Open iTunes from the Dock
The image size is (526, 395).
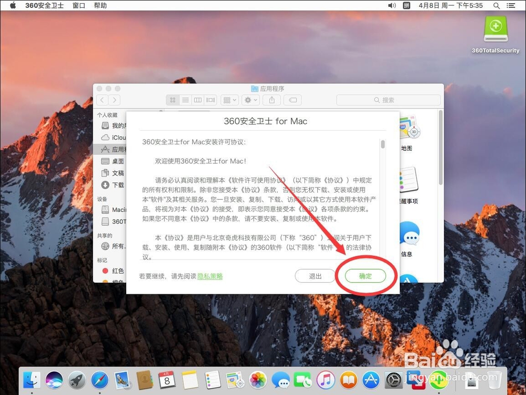pyautogui.click(x=326, y=380)
